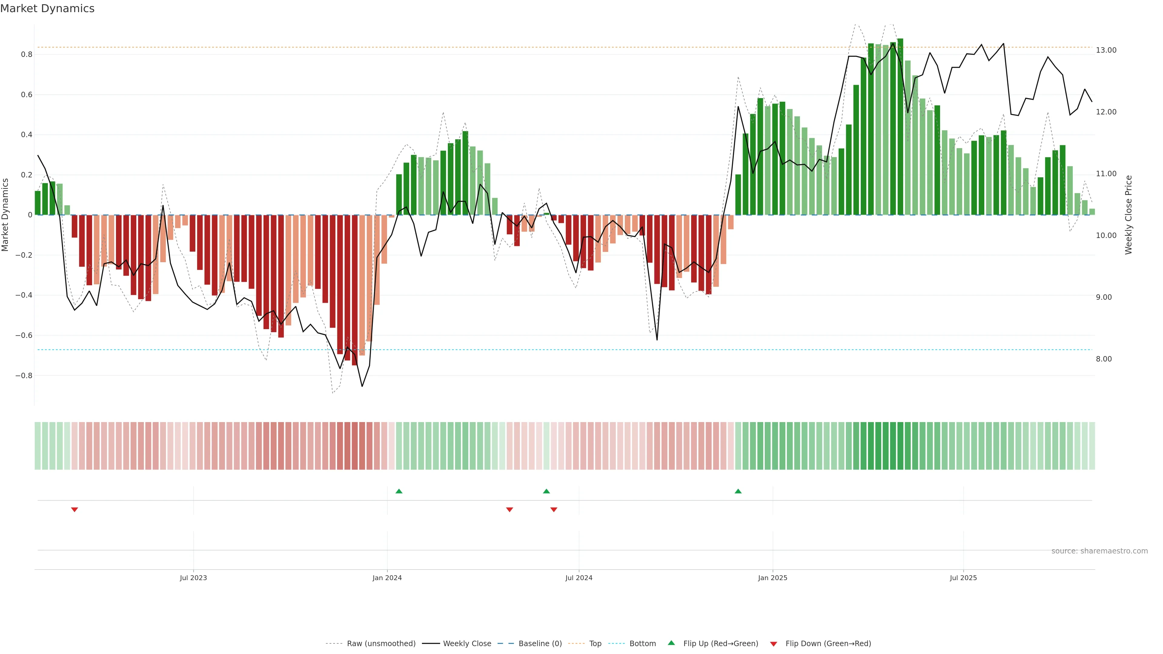Screen dimensions: 1163x654
Task: Click the flip-up marker before Jan 2025
Action: tap(738, 491)
